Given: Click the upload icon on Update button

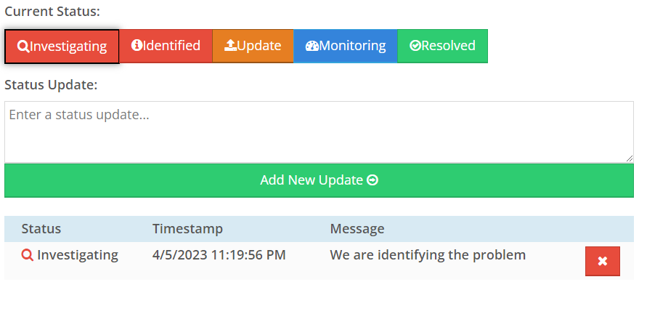Looking at the screenshot, I should coord(230,45).
